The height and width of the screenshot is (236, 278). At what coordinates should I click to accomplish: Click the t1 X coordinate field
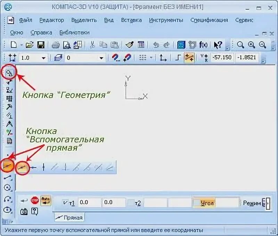coord(90,202)
